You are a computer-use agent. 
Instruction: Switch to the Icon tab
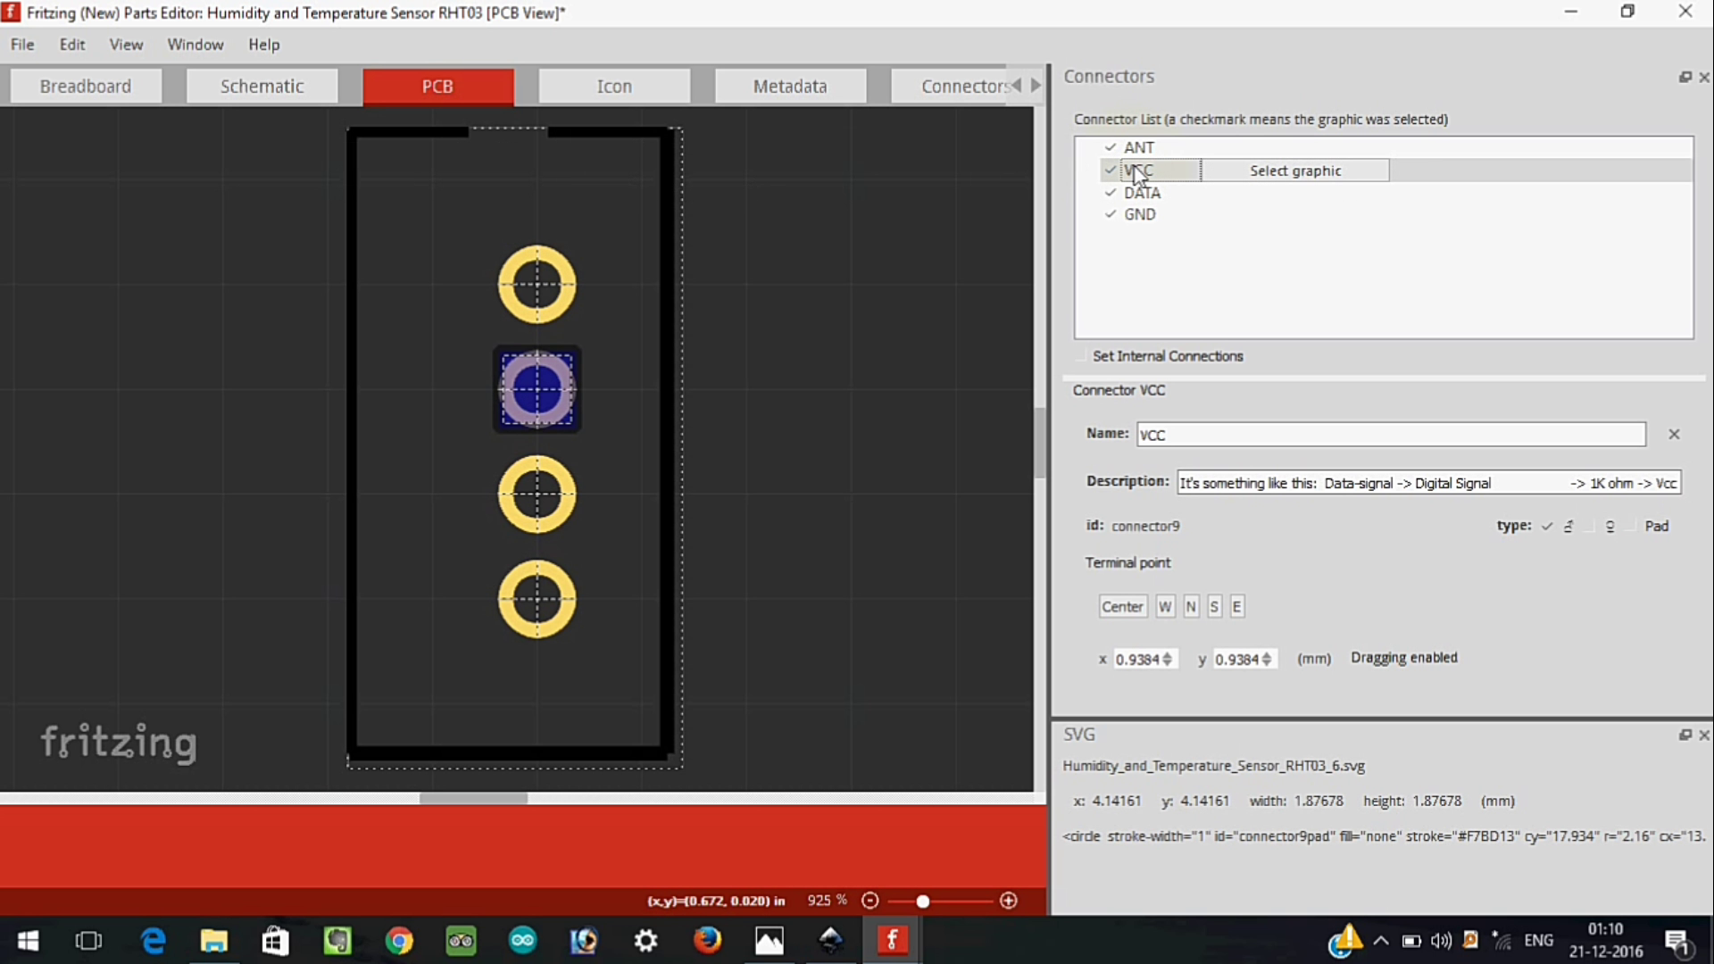tap(614, 87)
